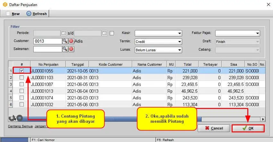The image size is (273, 142).
Task: Click status bar text F1: Cari Nomor
Action: pos(43,140)
